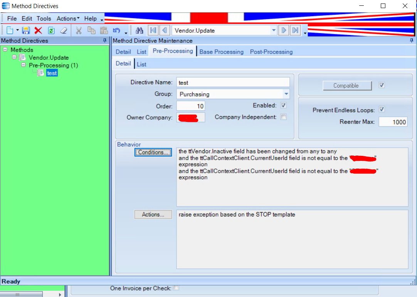Switch to the top-level Detail tab
The width and height of the screenshot is (417, 297).
[x=123, y=52]
